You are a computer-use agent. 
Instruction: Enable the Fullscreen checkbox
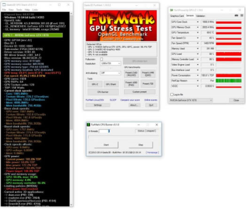click(102, 59)
